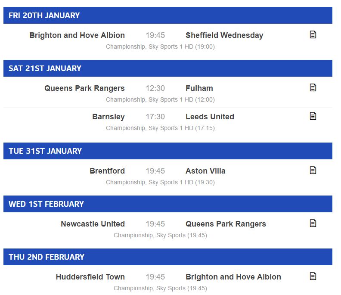Select the Tue 31st January date header
The image size is (341, 295).
167,151
